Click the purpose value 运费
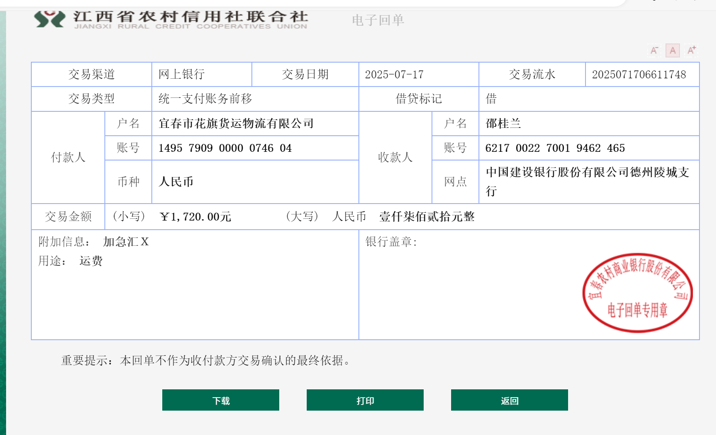The image size is (716, 435). click(x=91, y=261)
